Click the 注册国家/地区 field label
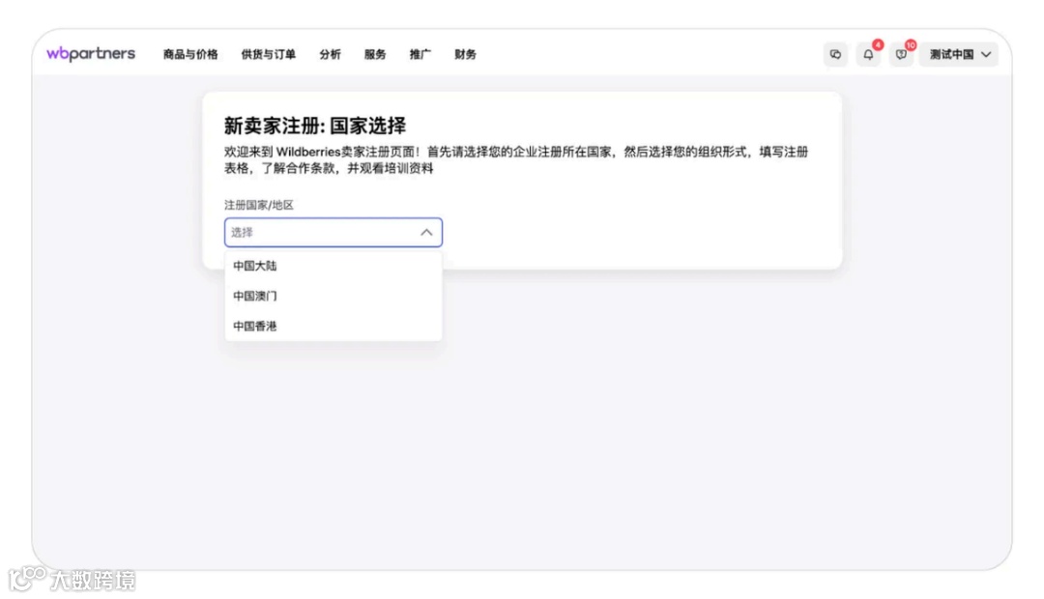This screenshot has height=599, width=1044. [259, 205]
